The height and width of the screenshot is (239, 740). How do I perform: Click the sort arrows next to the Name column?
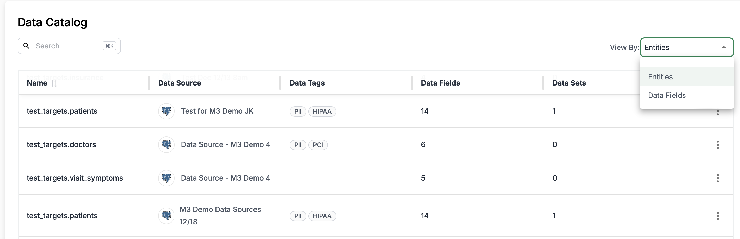pyautogui.click(x=54, y=83)
